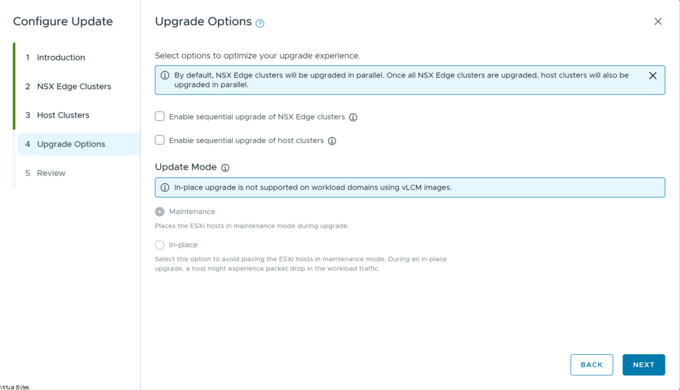Jump to the NSX Edge Clusters step
The height and width of the screenshot is (390, 680).
74,86
